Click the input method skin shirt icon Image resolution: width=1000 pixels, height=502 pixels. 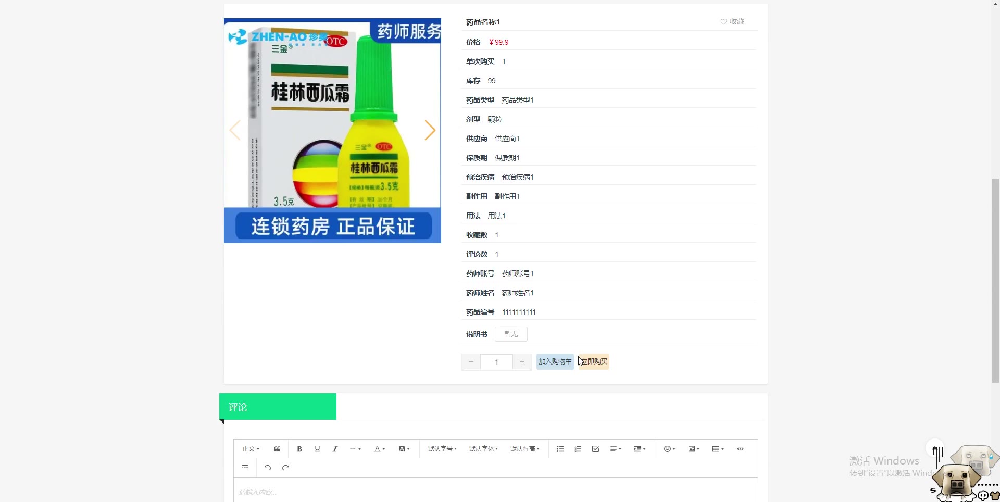[x=995, y=495]
